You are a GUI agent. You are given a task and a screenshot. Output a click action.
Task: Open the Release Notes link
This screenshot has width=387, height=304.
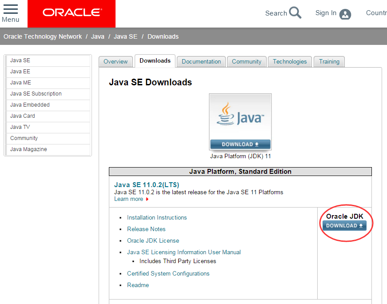(146, 229)
